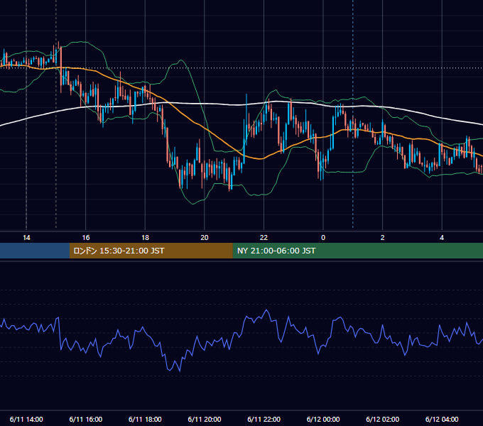Click the ロンドン 15:30-21:00 JST session bar
This screenshot has width=483, height=426.
tap(151, 251)
